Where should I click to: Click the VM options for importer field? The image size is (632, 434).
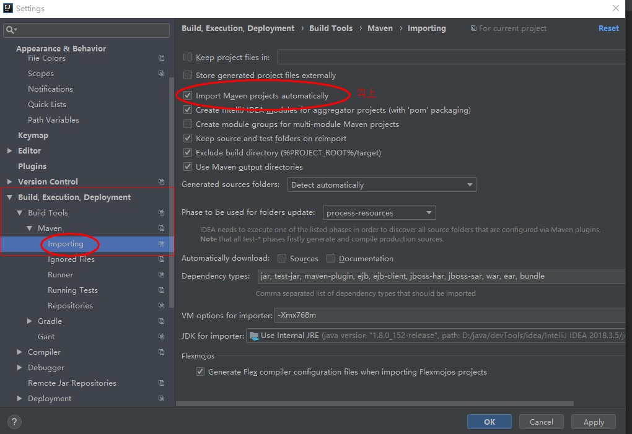(x=450, y=315)
